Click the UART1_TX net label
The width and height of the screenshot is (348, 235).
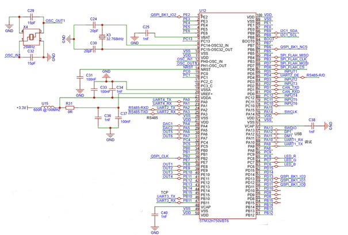point(293,144)
